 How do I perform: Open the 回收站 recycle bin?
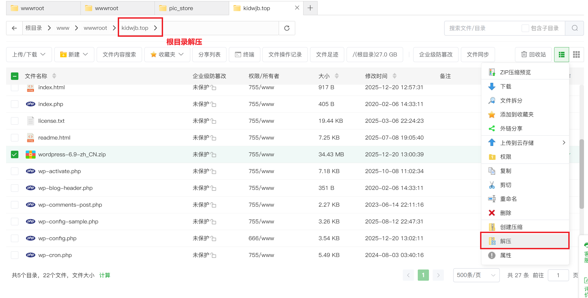pos(533,54)
